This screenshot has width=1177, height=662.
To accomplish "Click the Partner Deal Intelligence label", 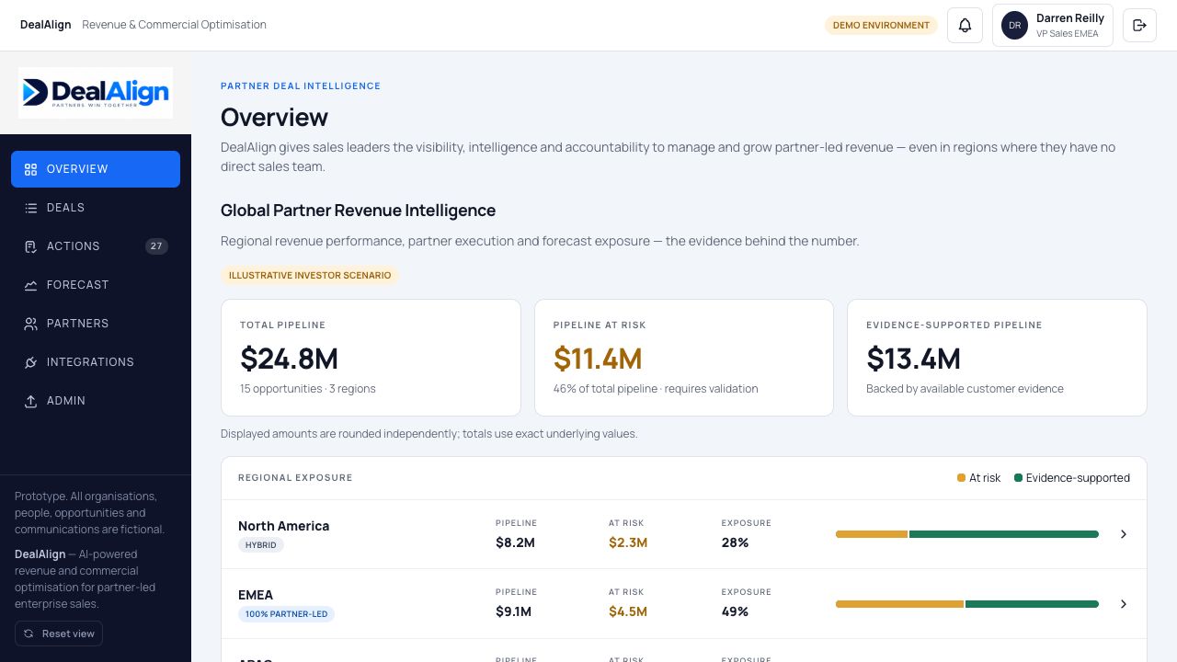I will point(301,86).
